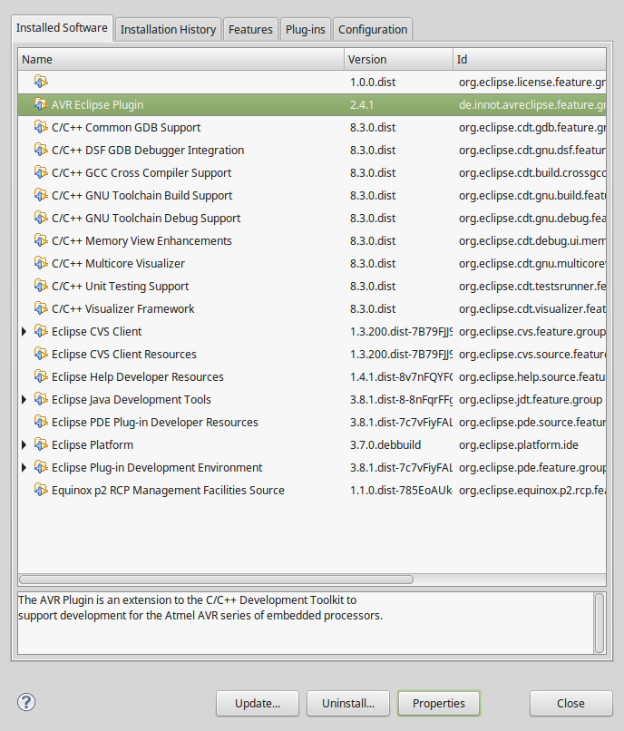Click feature icon of AVR Eclipse Plugin row
Image resolution: width=624 pixels, height=731 pixels.
pos(41,104)
